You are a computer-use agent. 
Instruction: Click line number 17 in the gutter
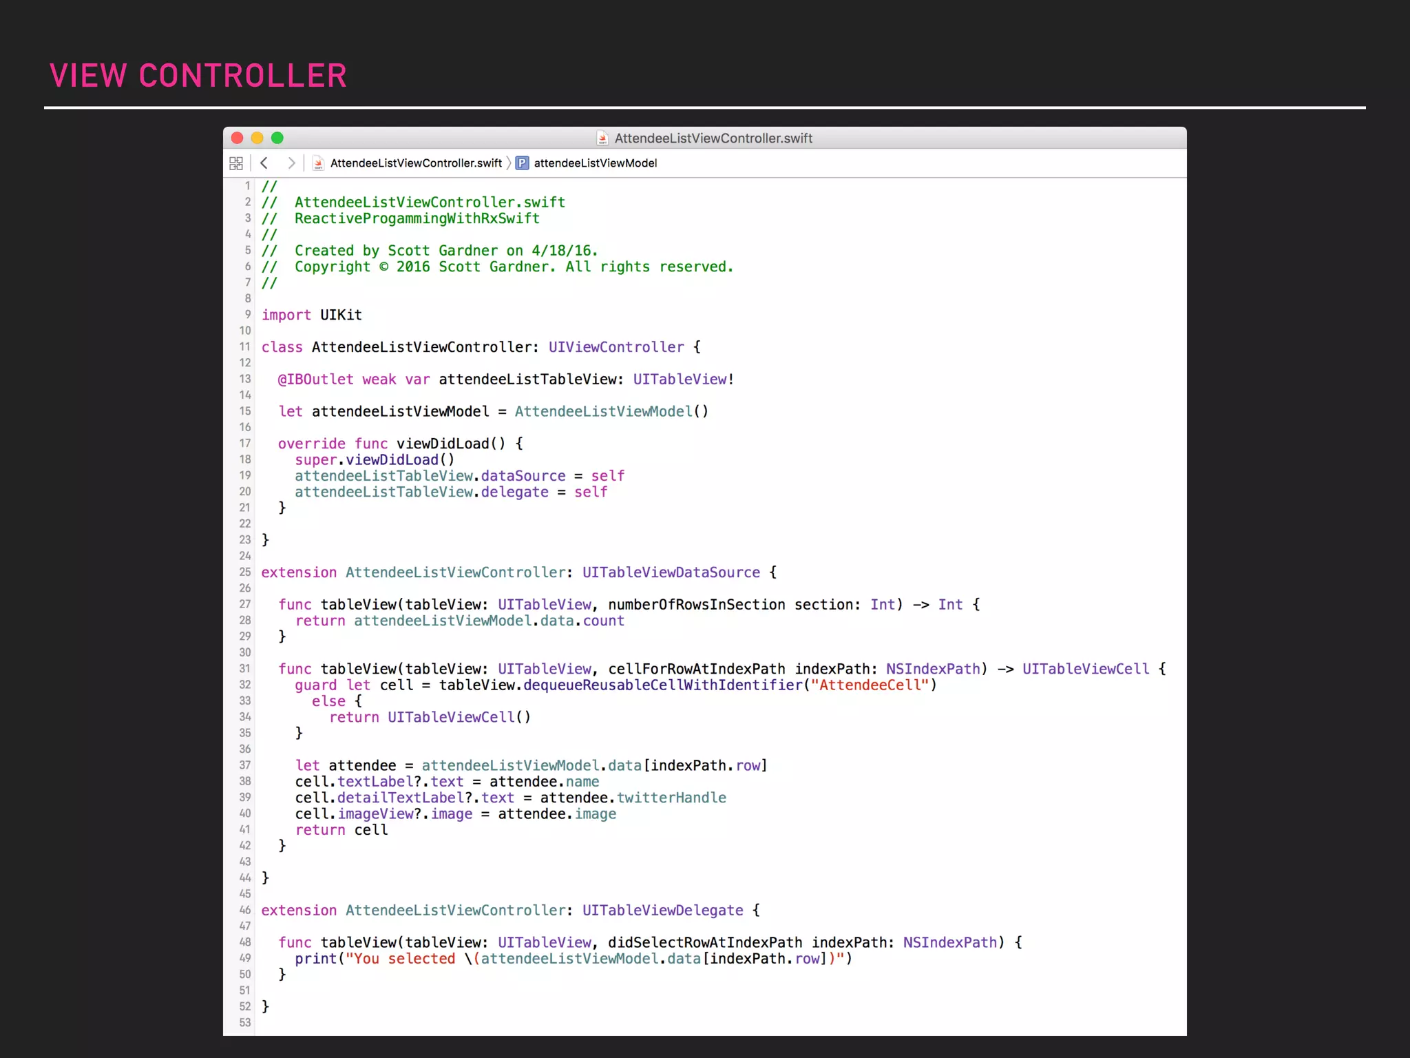point(245,444)
